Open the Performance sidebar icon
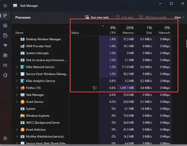 click(x=5, y=26)
